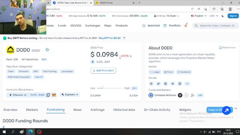Click the Coinbase Ventures logo

tap(151, 95)
